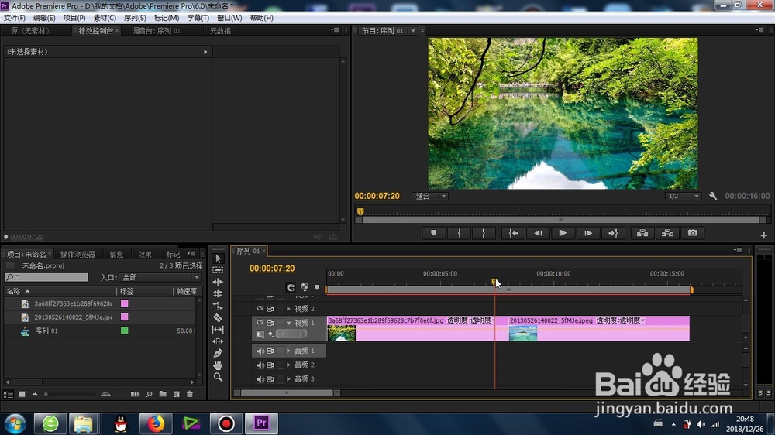The height and width of the screenshot is (435, 775).
Task: Click pink label swatch of 20130526140022 item
Action: pos(125,317)
